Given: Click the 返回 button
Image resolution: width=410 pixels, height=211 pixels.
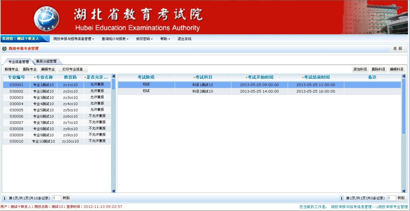Looking at the screenshot, I should pyautogui.click(x=398, y=49).
